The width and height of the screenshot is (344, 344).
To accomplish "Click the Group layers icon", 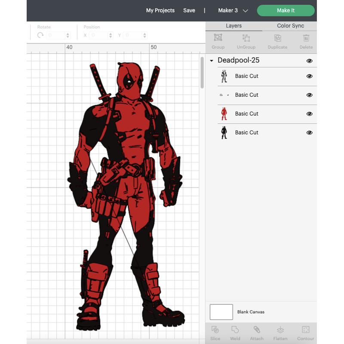I will point(218,38).
